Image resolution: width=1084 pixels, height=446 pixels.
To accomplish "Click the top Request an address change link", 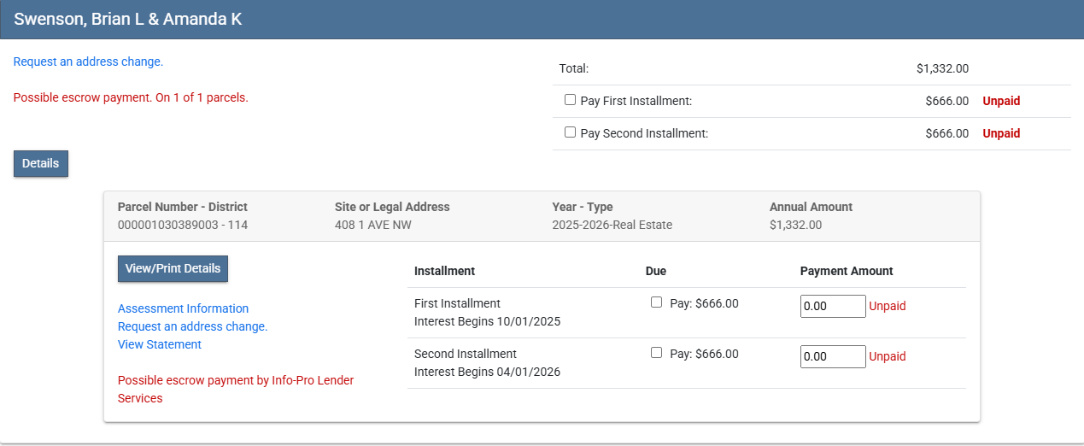I will 88,62.
